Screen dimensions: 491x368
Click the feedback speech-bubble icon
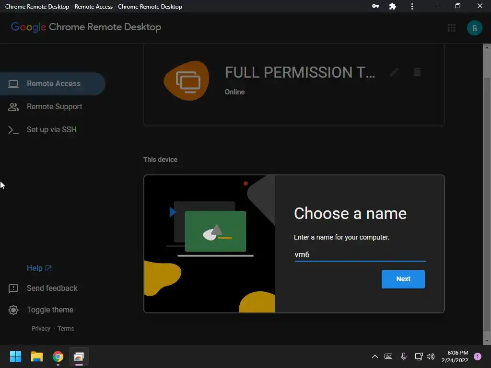coord(13,288)
